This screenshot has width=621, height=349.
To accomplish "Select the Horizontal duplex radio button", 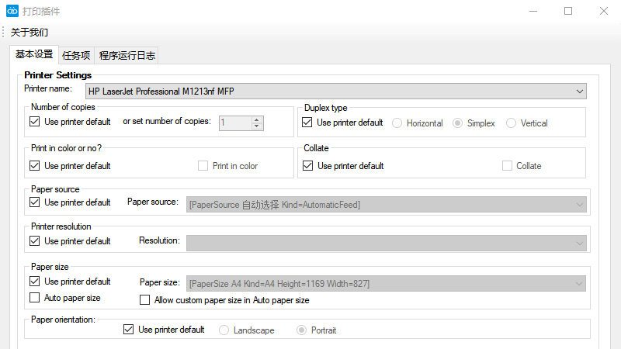I will (397, 123).
